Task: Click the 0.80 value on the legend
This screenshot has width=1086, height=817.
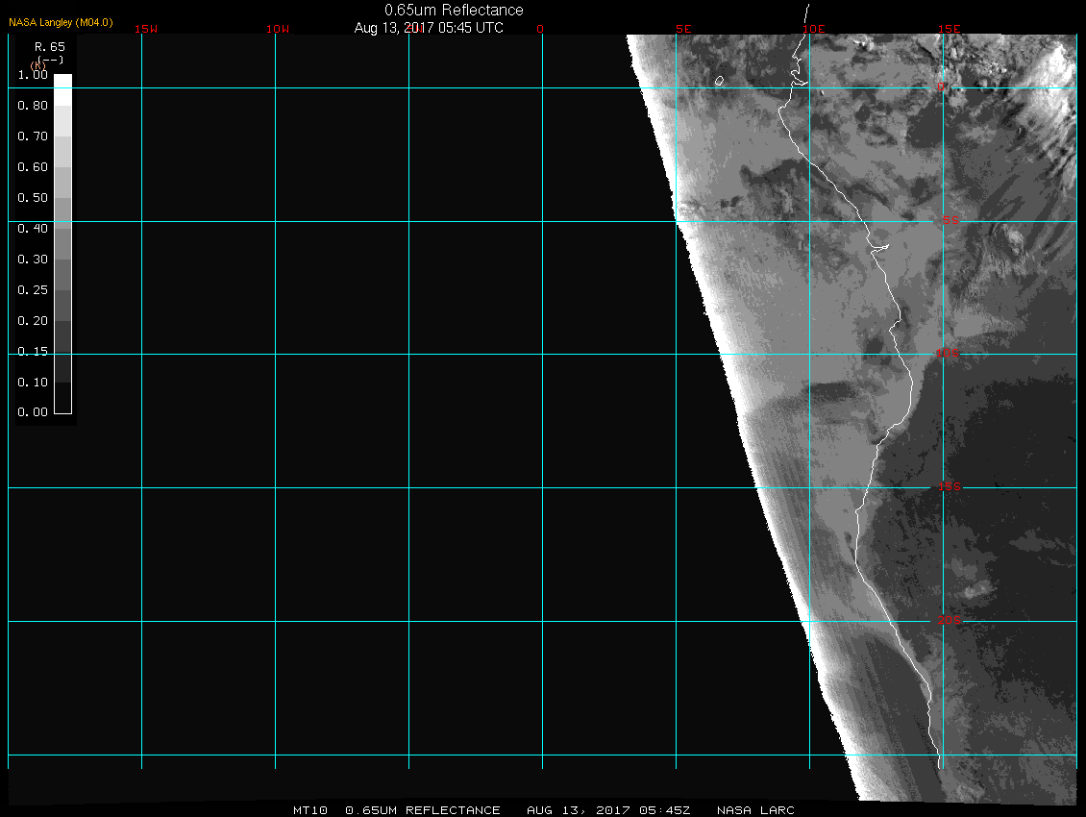Action: (33, 106)
